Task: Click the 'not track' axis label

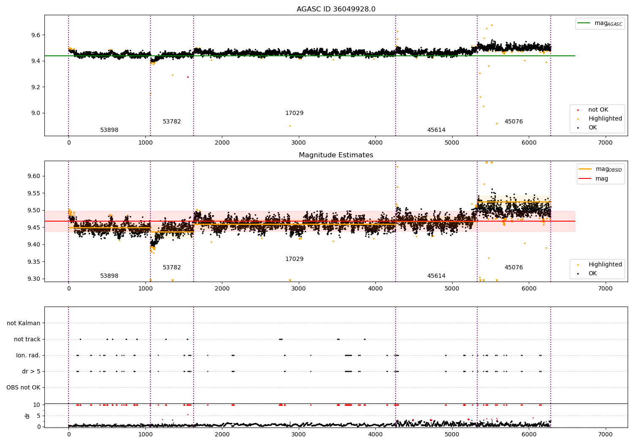Action: coord(27,339)
